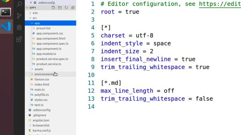Open polyfills.ts file
Viewport: 241px width, 135px height.
(41, 94)
